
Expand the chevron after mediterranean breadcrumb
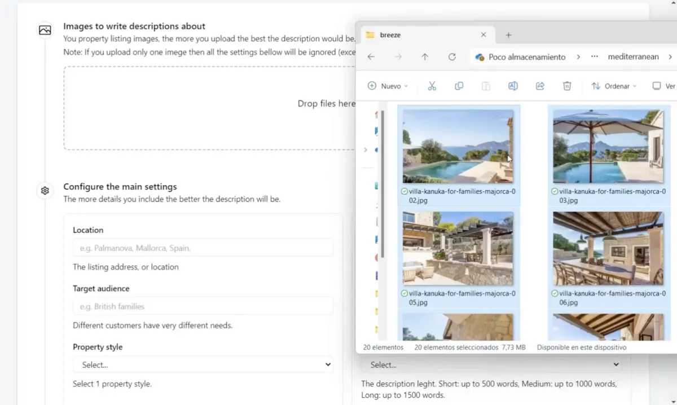click(670, 57)
